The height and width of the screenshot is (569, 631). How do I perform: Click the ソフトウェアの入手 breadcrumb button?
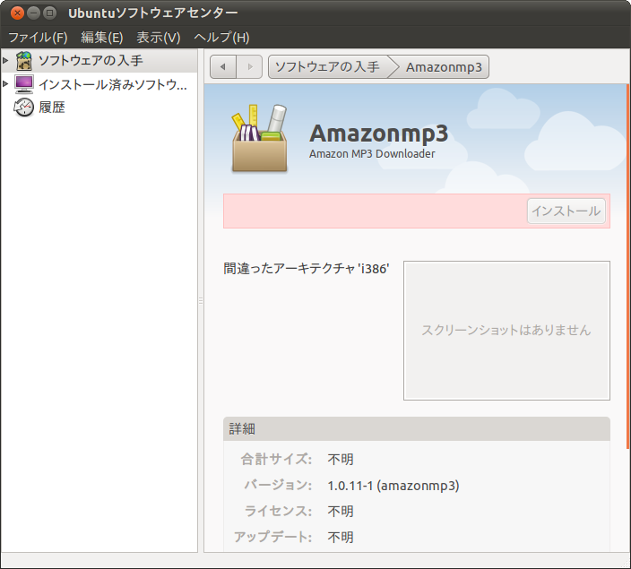326,67
